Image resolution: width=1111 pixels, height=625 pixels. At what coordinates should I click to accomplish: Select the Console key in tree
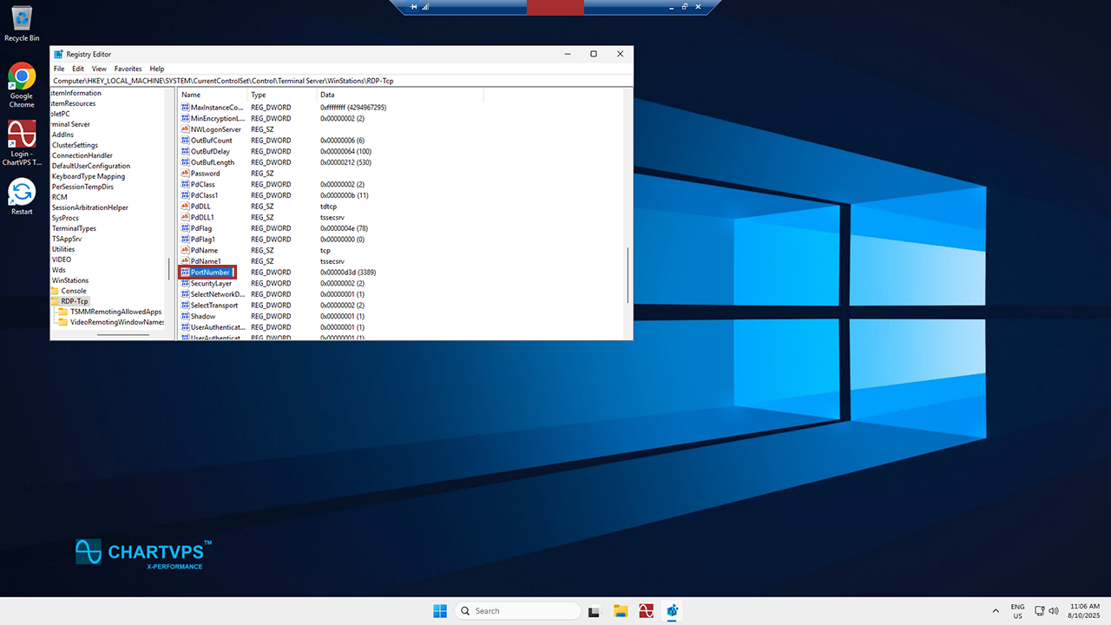coord(73,291)
